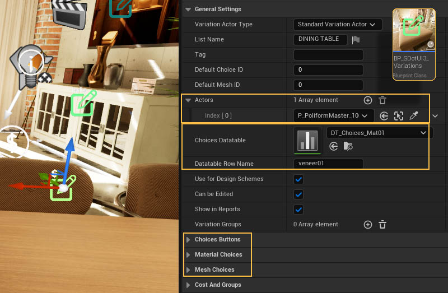The image size is (448, 293).
Task: Add an element to the Actors array
Action: pyautogui.click(x=368, y=100)
